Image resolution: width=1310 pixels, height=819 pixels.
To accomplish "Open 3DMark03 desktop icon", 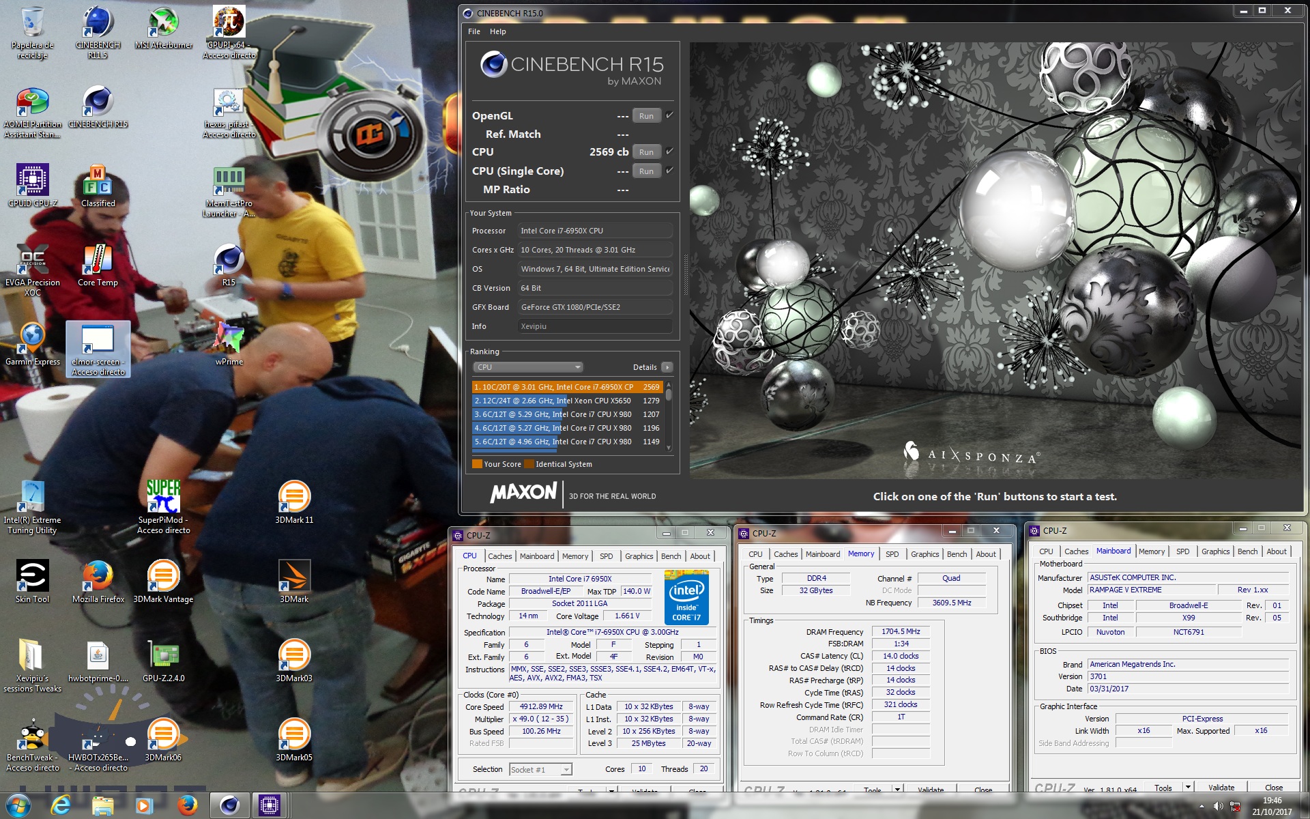I will 294,661.
